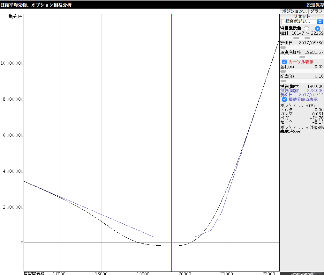Viewport: 324px width, 275px height.
Task: Click the left 横軸 range slider handle
Action: [x=296, y=38]
